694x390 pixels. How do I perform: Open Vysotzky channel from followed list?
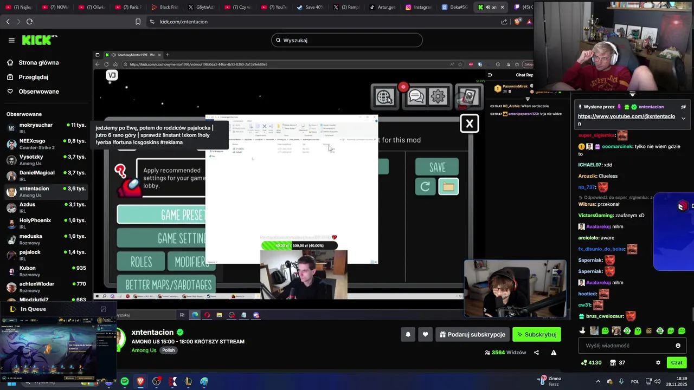(46, 160)
